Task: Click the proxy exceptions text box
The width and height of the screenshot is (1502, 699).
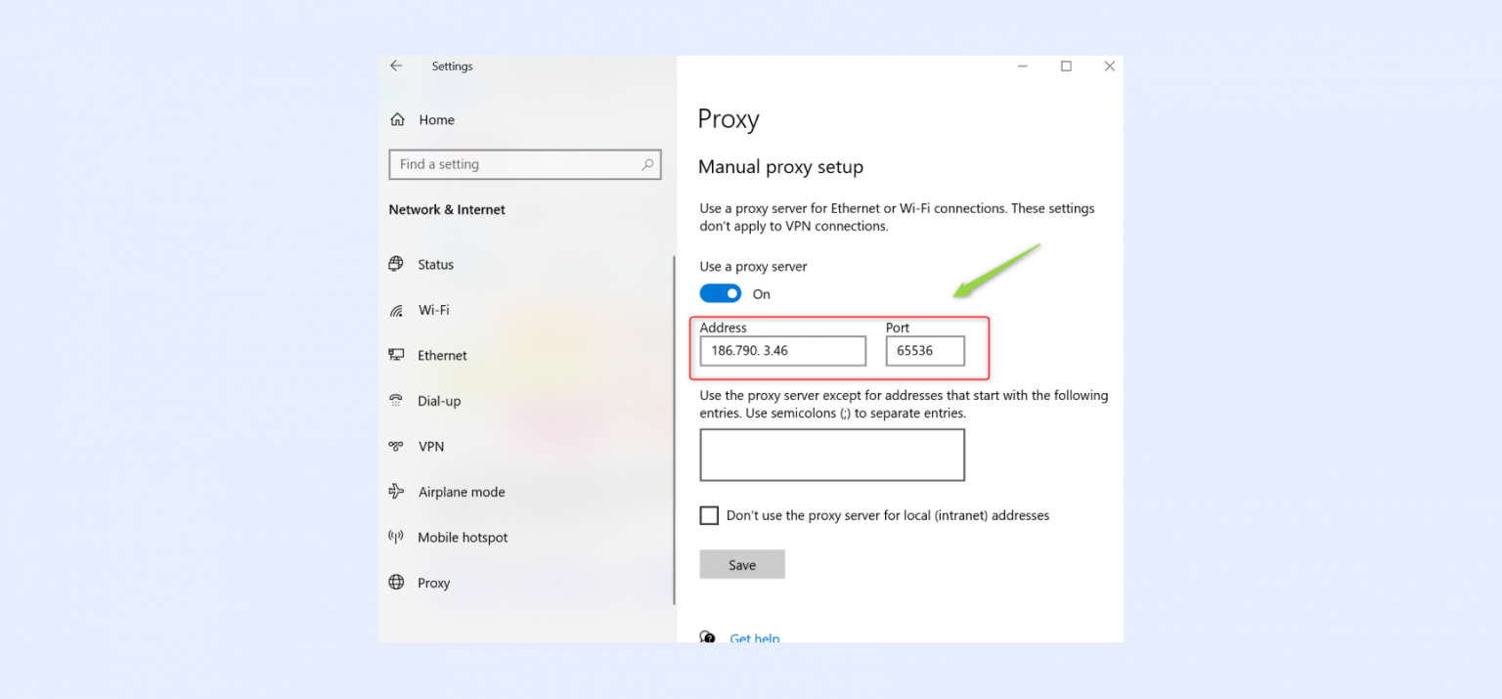Action: [831, 455]
